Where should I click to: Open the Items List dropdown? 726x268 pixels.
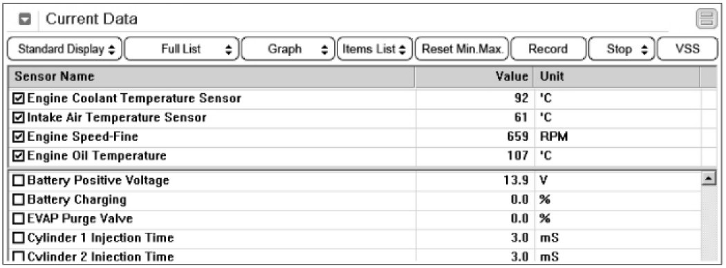tap(374, 49)
